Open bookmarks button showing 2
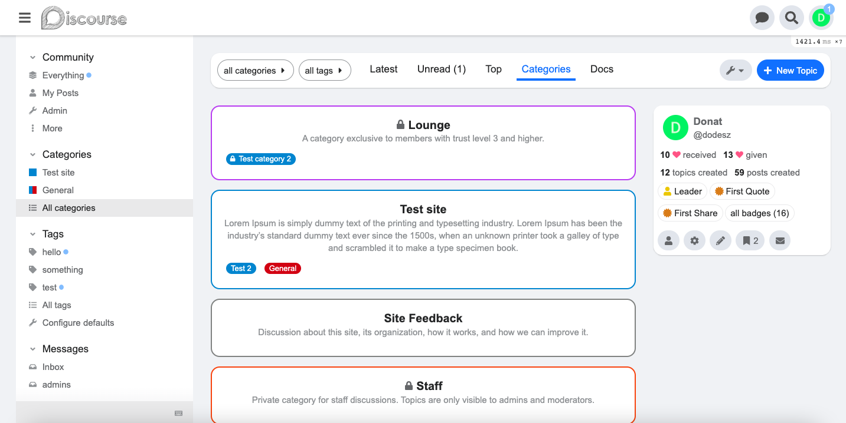This screenshot has height=423, width=846. 750,240
